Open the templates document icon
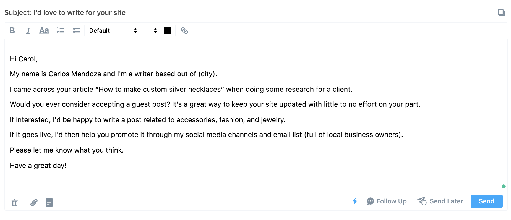The image size is (511, 220). click(49, 203)
